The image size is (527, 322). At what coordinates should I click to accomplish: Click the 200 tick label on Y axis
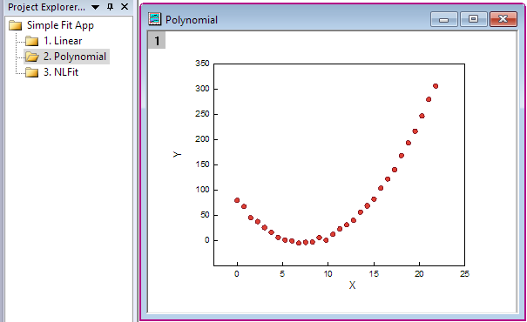202,139
